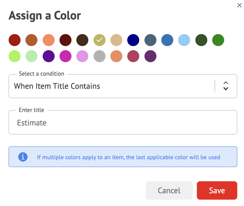Click the Enter title input field
Image resolution: width=244 pixels, height=206 pixels.
123,122
